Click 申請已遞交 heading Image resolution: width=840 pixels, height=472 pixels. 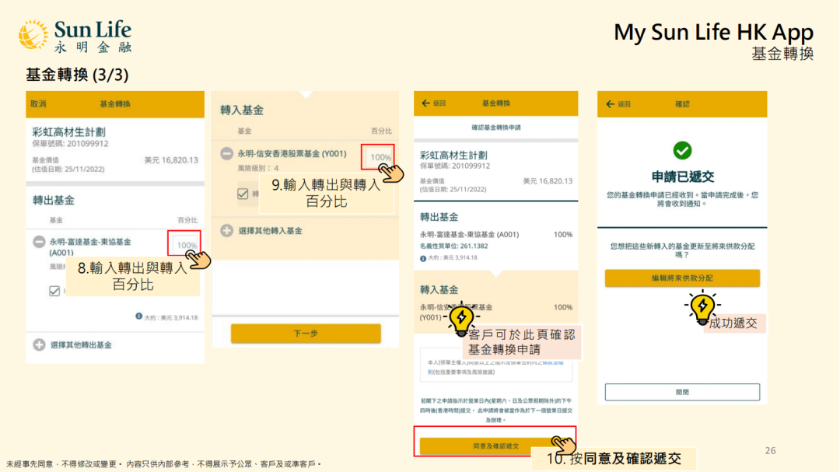683,177
